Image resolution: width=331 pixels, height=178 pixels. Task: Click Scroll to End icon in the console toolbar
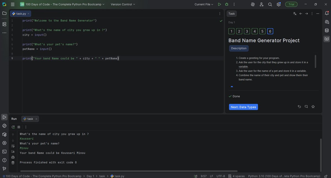point(13,152)
